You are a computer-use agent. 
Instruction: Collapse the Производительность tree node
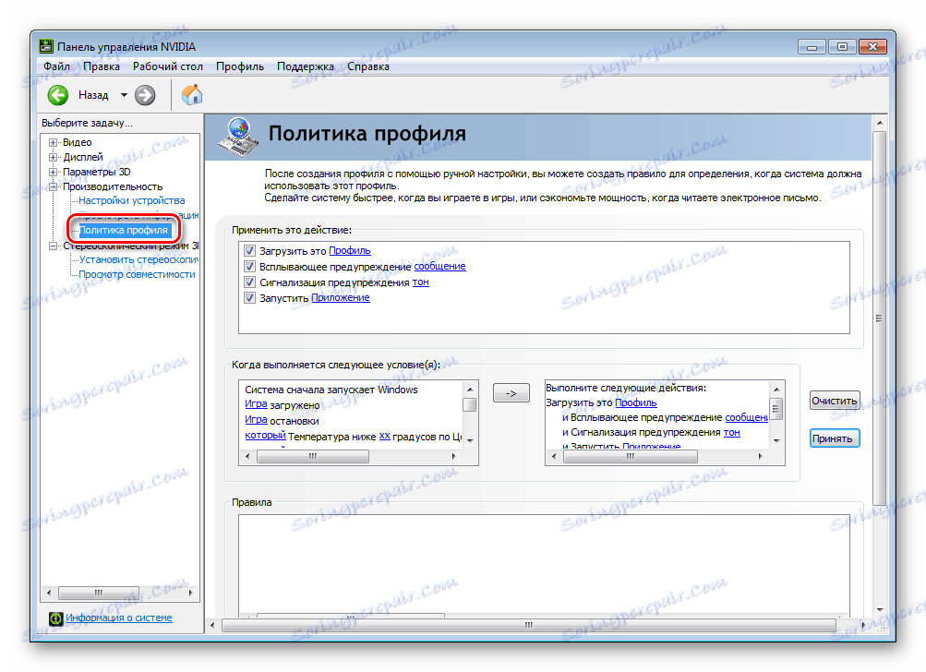[54, 186]
